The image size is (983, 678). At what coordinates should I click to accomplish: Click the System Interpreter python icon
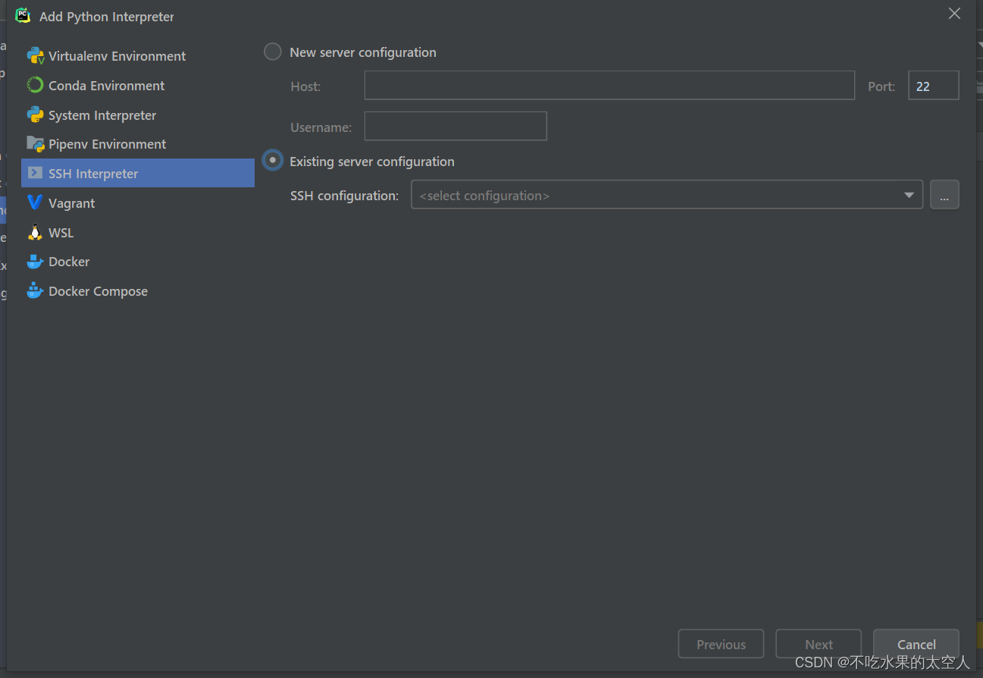(x=35, y=115)
